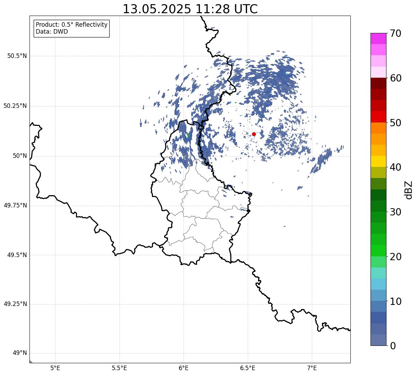This screenshot has height=375, width=417.
Task: Click the 5.5°E longitude label
Action: [119, 368]
